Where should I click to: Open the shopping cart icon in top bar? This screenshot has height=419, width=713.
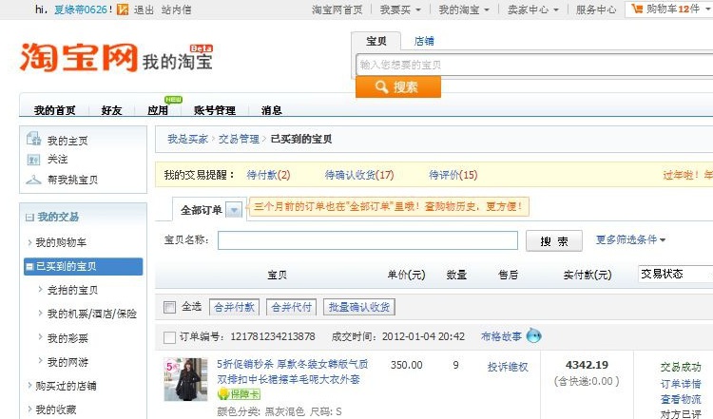[x=638, y=9]
